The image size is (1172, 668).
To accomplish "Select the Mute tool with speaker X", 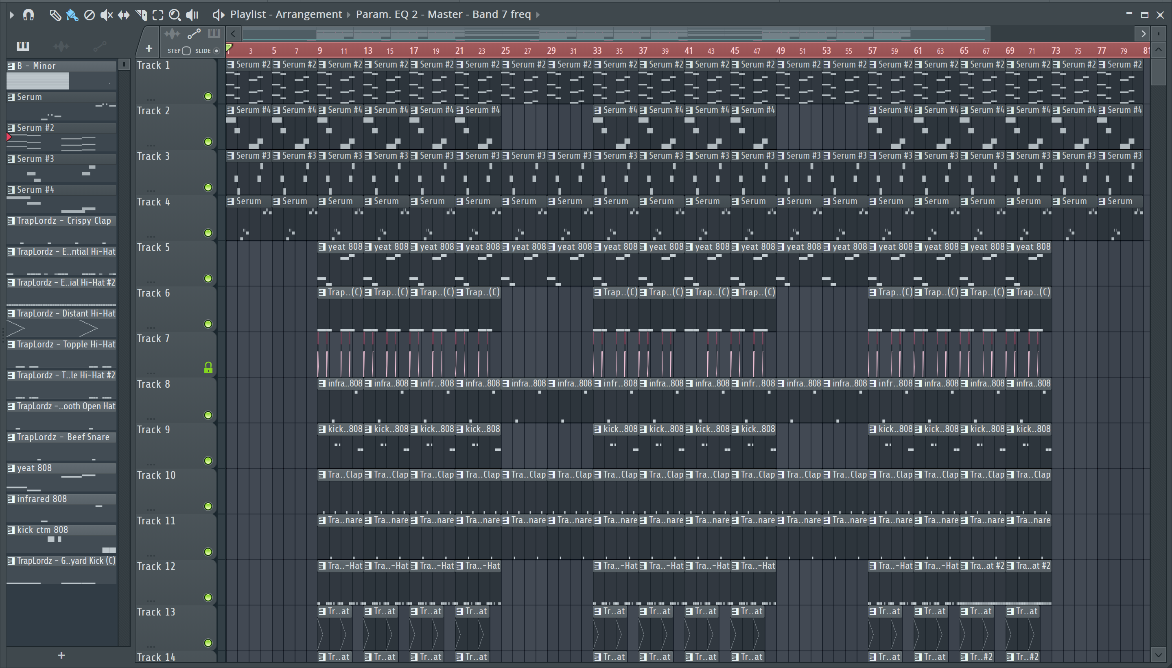I will pyautogui.click(x=107, y=15).
